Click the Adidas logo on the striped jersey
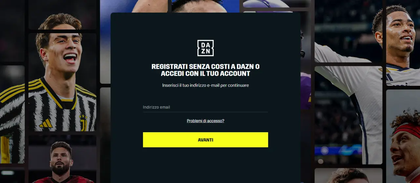 coord(46,123)
